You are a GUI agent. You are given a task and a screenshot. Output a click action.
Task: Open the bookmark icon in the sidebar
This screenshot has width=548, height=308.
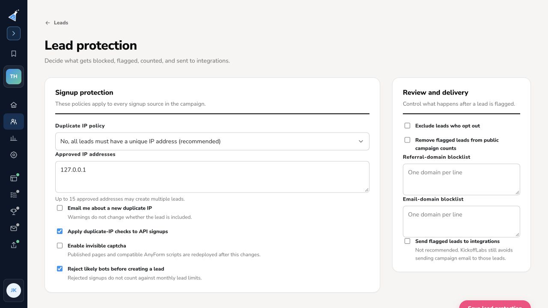tap(14, 53)
